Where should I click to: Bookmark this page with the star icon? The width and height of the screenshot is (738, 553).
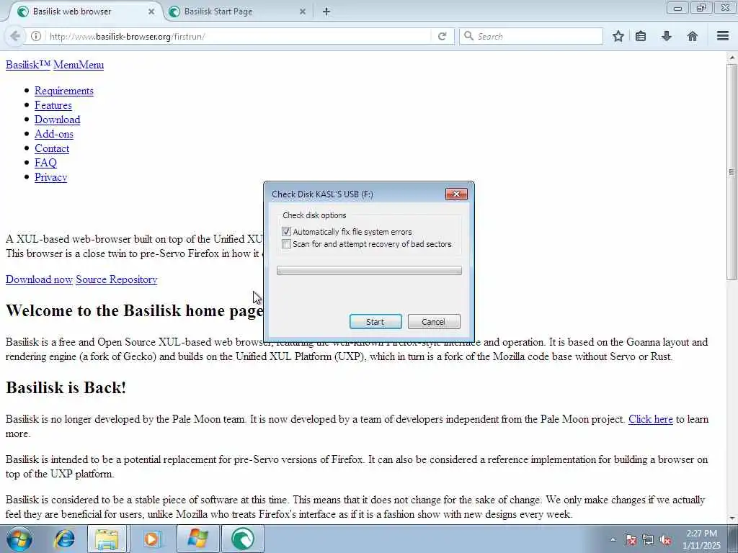618,36
